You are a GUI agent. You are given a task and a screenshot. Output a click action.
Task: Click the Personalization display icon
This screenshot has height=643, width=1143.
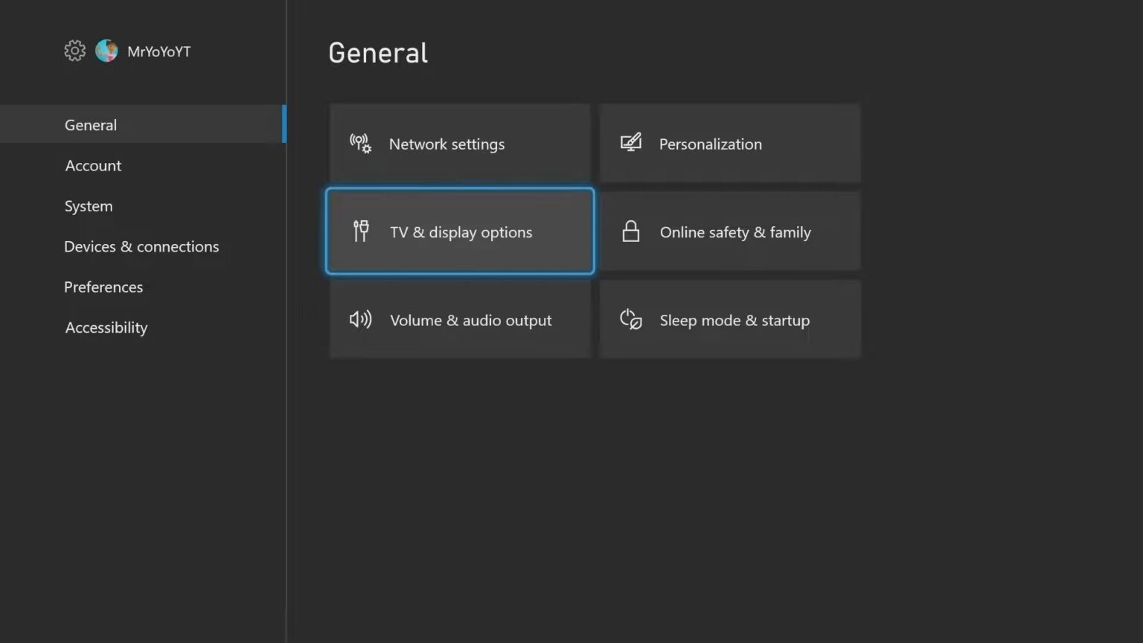coord(630,142)
